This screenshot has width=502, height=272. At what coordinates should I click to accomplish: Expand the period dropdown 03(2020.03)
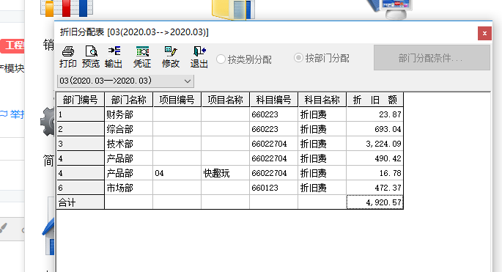pyautogui.click(x=125, y=81)
